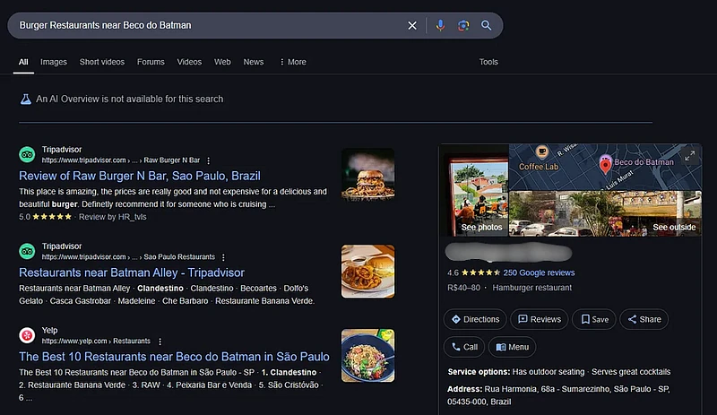The image size is (717, 415).
Task: Open the AI Overview flask icon
Action: [26, 99]
